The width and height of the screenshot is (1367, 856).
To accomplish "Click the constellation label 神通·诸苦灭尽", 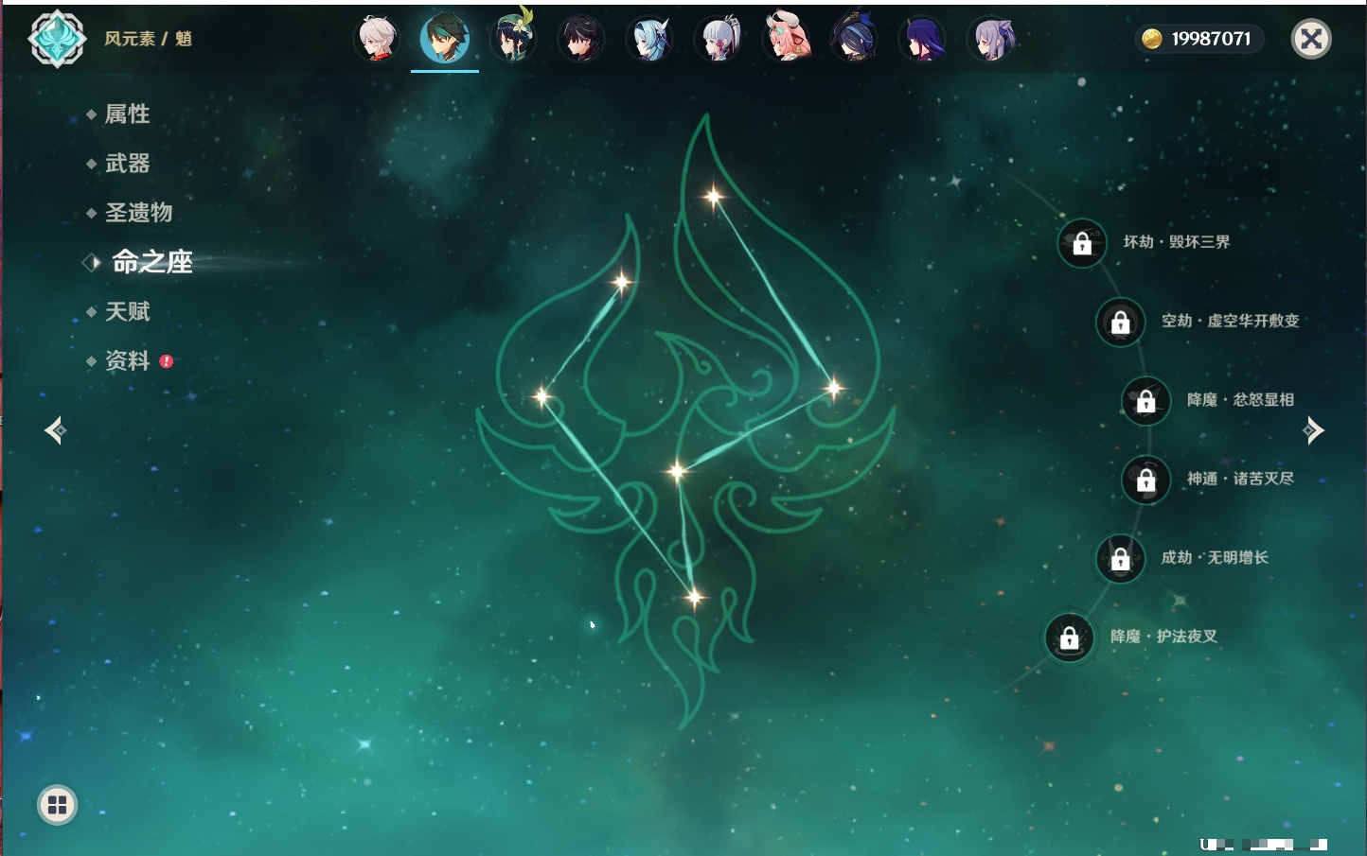I will pos(1240,479).
